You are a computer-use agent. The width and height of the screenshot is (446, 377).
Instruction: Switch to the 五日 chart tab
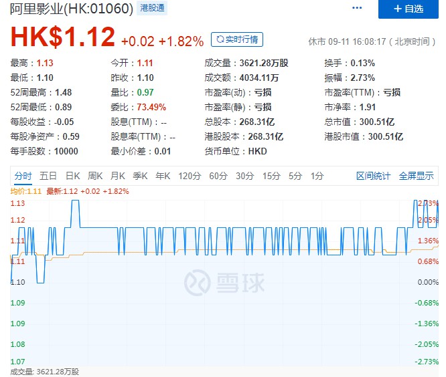48,176
